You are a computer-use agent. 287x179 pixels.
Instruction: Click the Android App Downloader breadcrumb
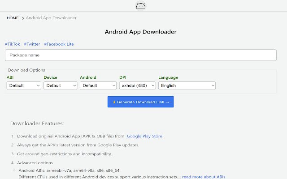point(51,18)
